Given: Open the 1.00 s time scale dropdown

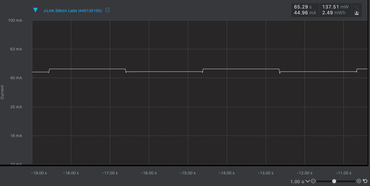Looking at the screenshot, I should (307, 181).
